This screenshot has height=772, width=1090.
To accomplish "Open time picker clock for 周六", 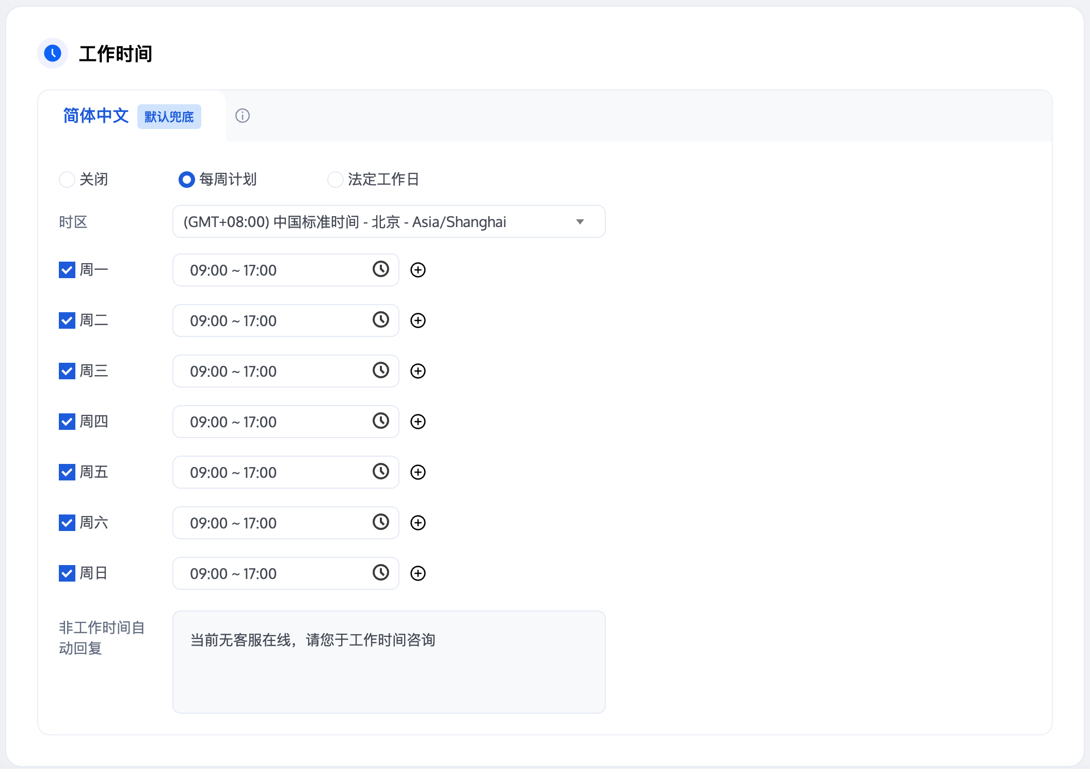I will 380,522.
